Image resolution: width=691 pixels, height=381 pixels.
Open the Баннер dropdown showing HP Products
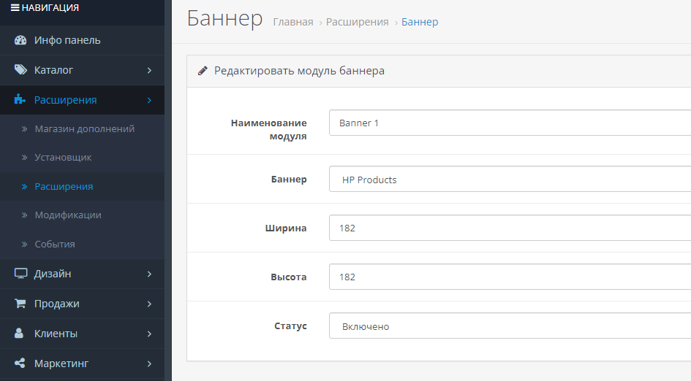tap(510, 179)
